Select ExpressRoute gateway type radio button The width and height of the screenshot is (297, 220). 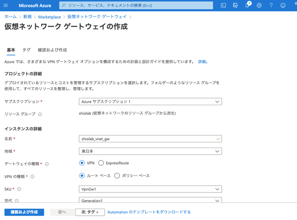click(x=101, y=163)
